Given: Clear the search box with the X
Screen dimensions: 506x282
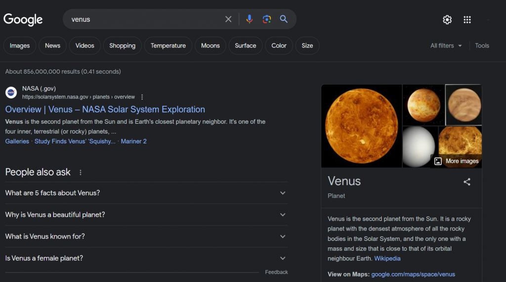Looking at the screenshot, I should coord(228,19).
